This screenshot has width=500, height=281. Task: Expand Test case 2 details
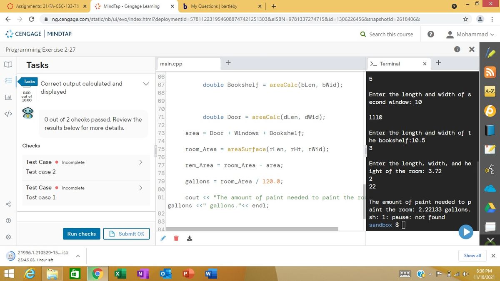(140, 162)
